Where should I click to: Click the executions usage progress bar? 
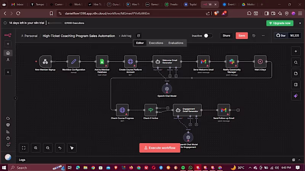pyautogui.click(x=55, y=23)
